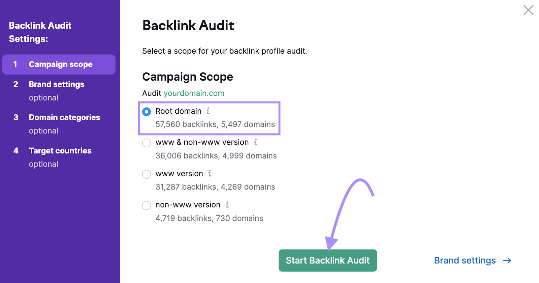Jump to the Target countries step

coord(60,150)
